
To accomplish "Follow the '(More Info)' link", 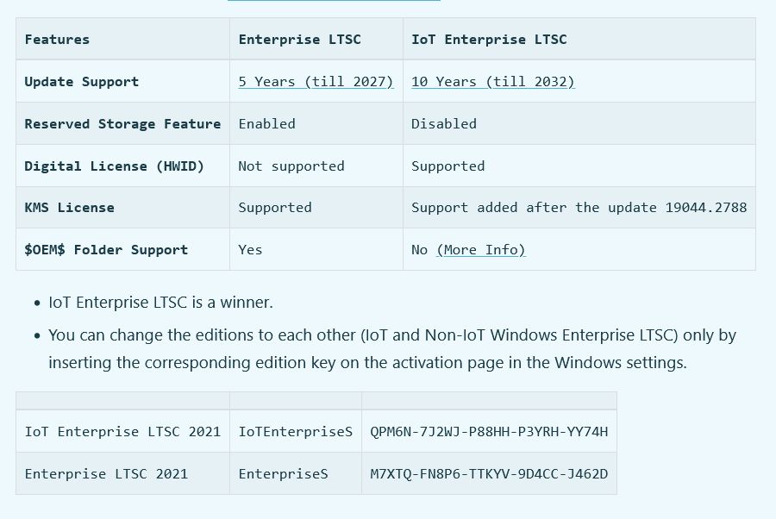I will (x=480, y=250).
